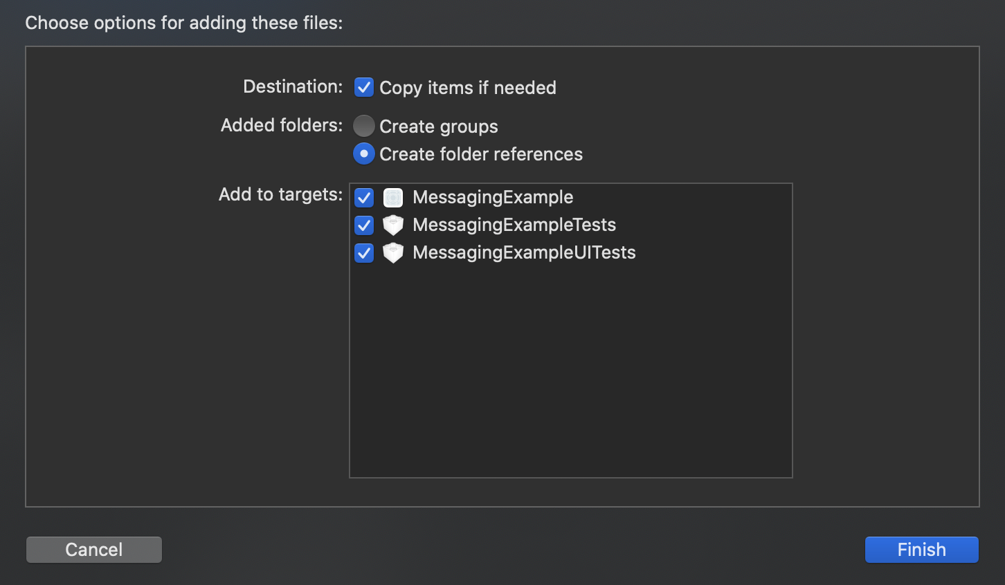This screenshot has height=585, width=1005.
Task: Uncheck the MessagingExample target checkbox
Action: point(364,198)
